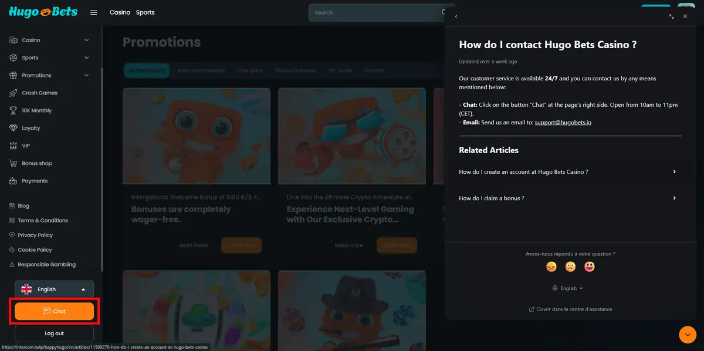The image size is (704, 351).
Task: Open the Bonus shop cart icon
Action: pyautogui.click(x=13, y=163)
